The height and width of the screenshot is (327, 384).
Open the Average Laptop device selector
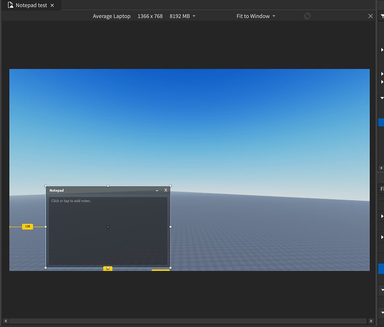[x=111, y=16]
